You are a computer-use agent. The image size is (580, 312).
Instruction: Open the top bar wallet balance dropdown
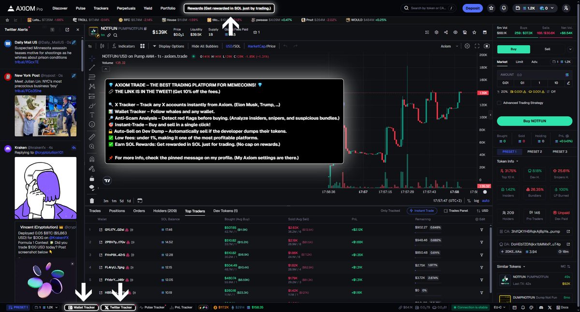[536, 8]
